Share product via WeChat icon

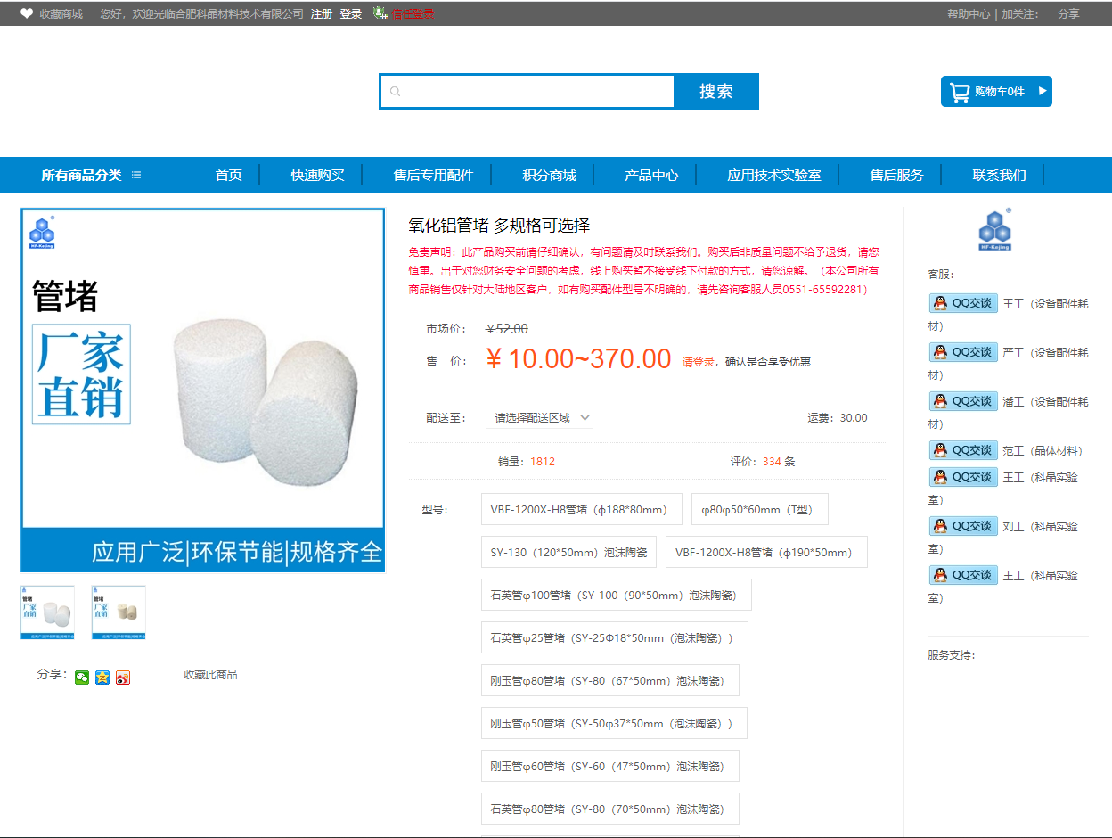pyautogui.click(x=82, y=678)
